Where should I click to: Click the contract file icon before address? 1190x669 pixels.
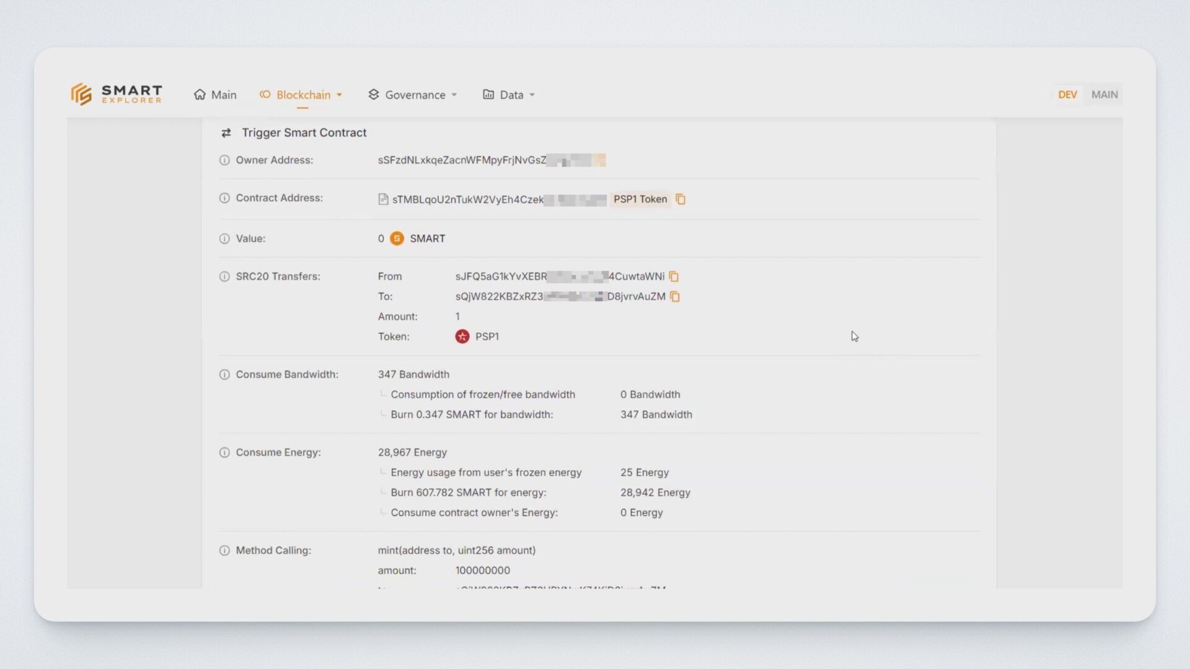coord(383,199)
